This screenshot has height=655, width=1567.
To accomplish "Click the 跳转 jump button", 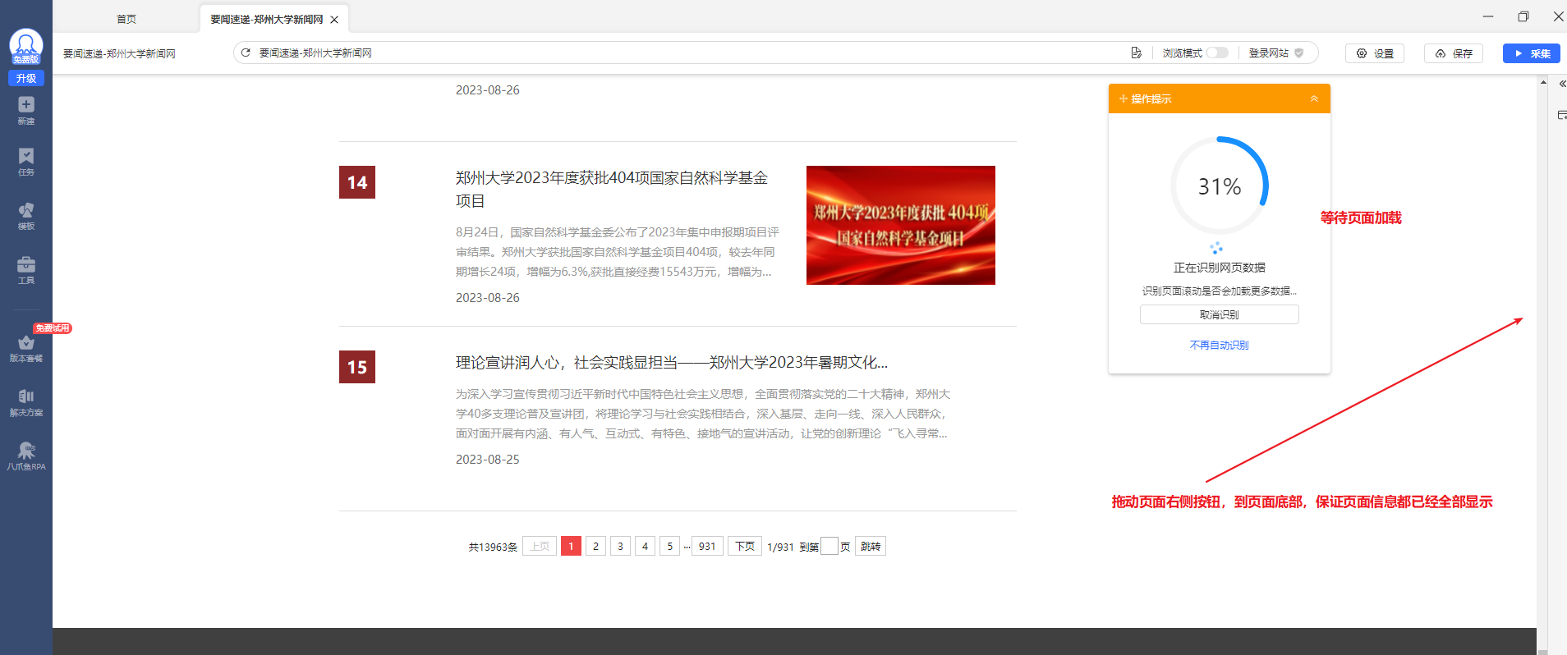I will click(871, 546).
